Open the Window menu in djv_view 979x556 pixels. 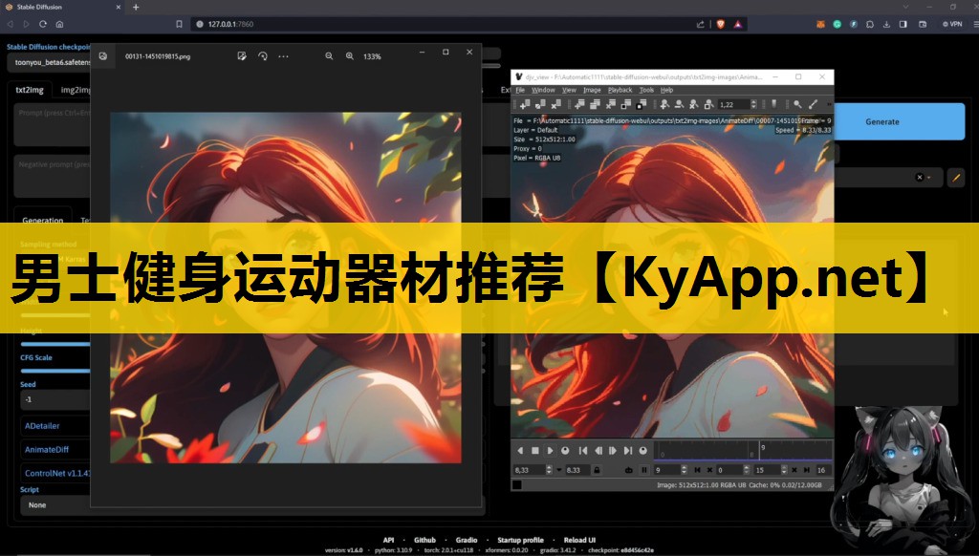(x=543, y=90)
